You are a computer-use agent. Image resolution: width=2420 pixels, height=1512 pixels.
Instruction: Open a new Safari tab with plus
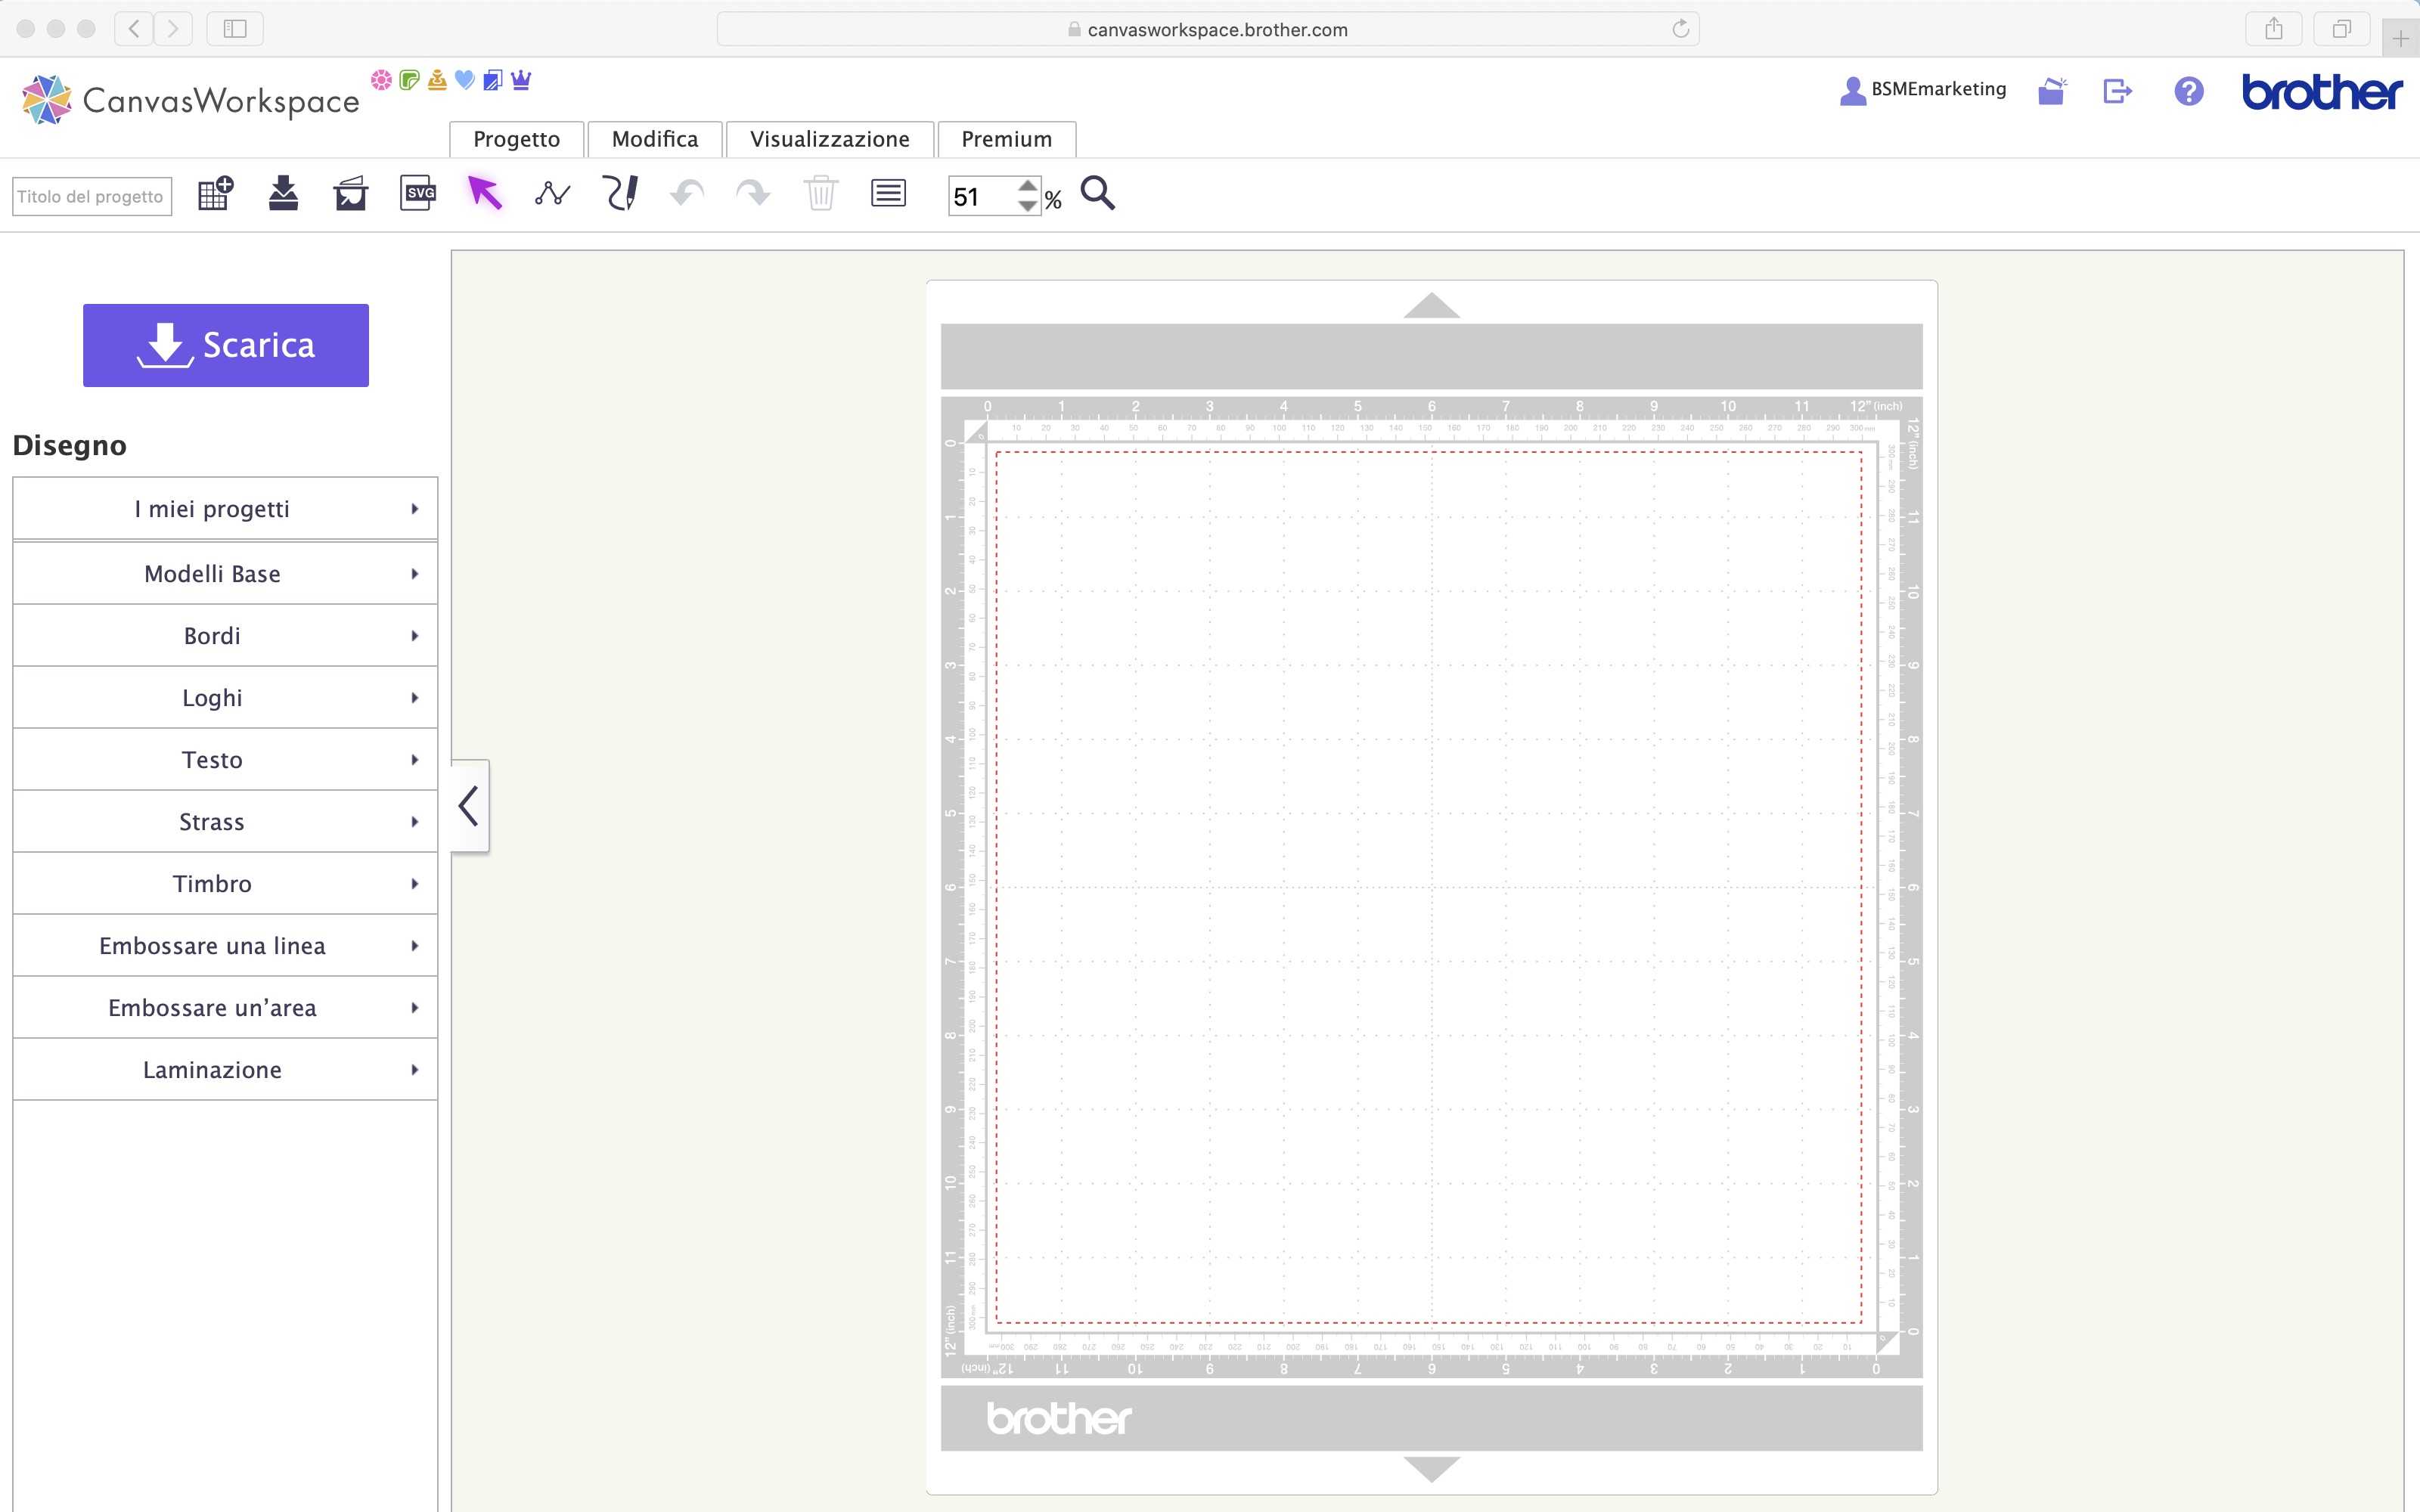click(x=2401, y=39)
